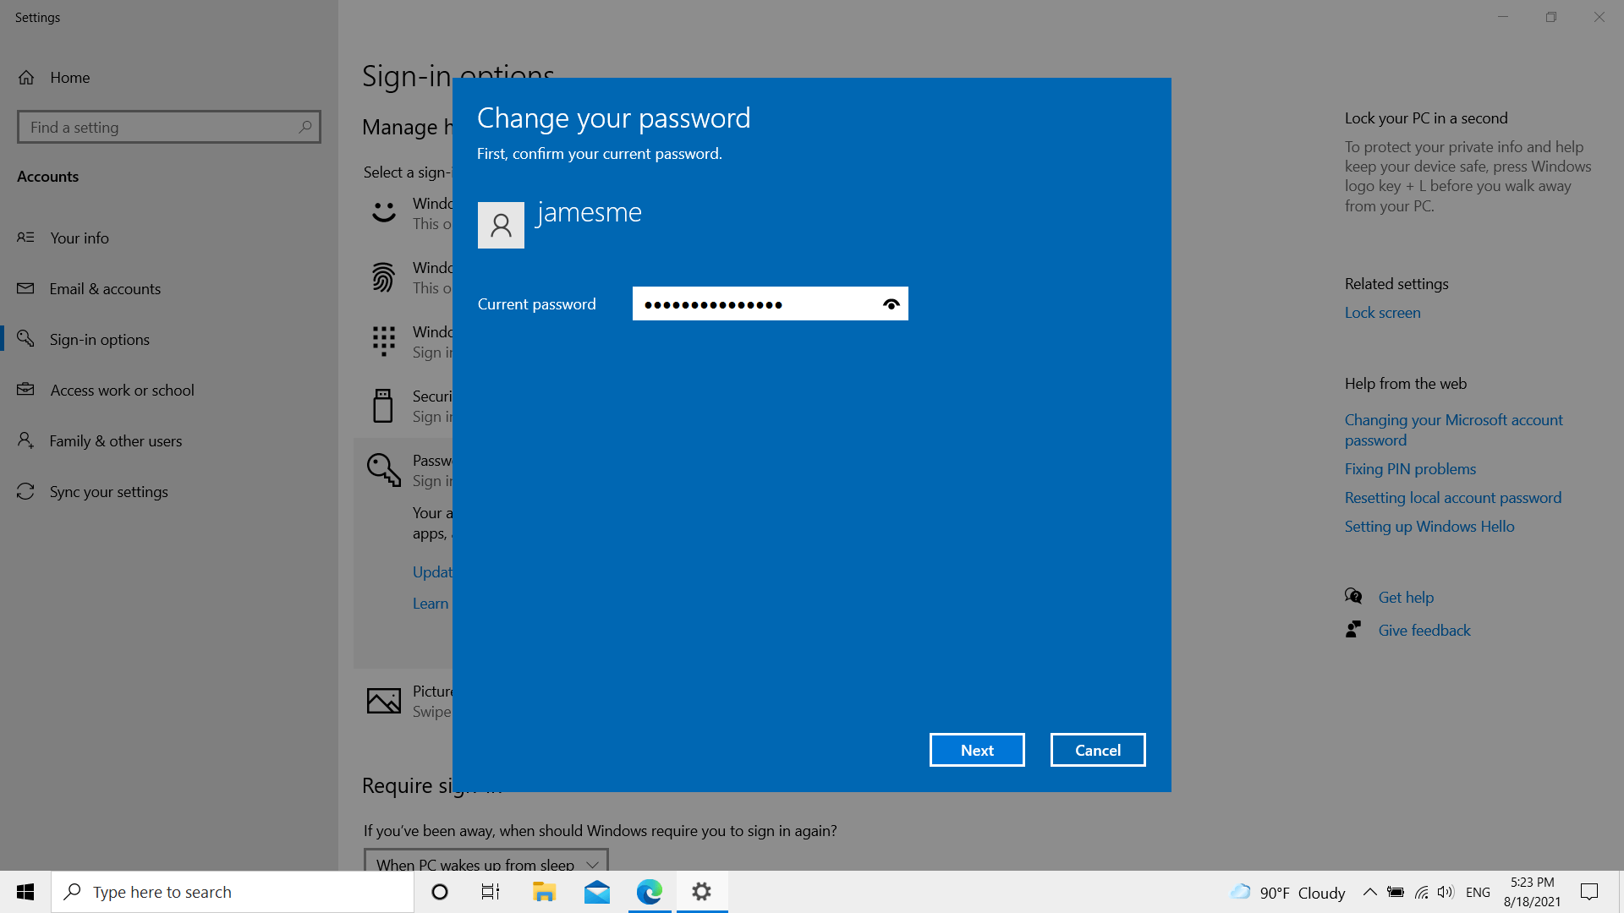Click the Next button

pos(976,750)
